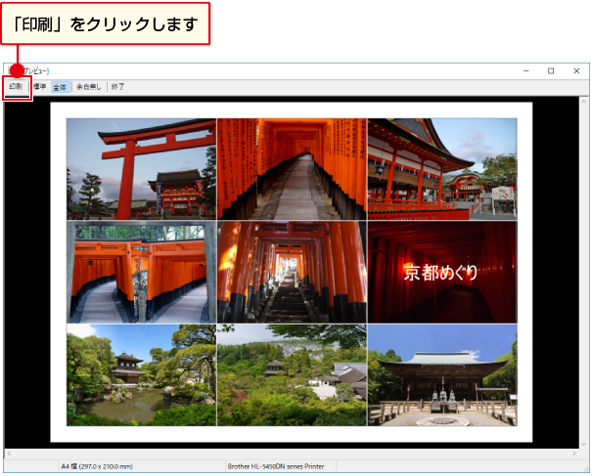Viewport: 592px width, 476px height.
Task: Toggle the 余白無し (No margin) option
Action: [89, 87]
